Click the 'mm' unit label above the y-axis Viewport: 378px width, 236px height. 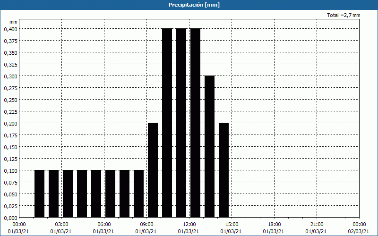[14, 22]
